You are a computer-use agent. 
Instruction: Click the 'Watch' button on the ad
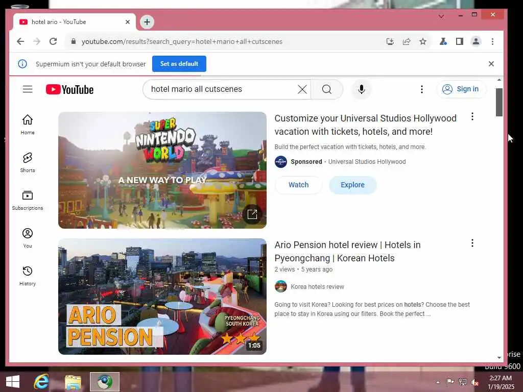coord(298,185)
